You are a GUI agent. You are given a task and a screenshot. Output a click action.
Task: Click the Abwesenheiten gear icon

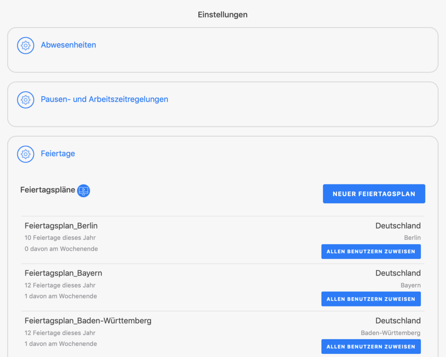pos(26,45)
